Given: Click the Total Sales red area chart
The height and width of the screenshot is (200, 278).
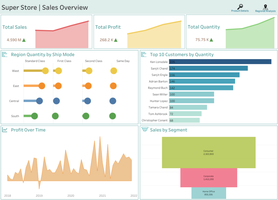Looking at the screenshot, I should coord(62,38).
